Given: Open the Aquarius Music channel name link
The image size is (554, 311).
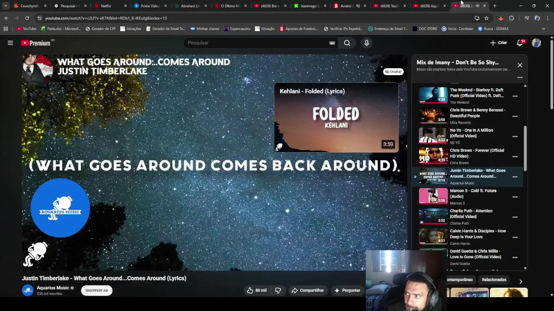Looking at the screenshot, I should click(53, 288).
